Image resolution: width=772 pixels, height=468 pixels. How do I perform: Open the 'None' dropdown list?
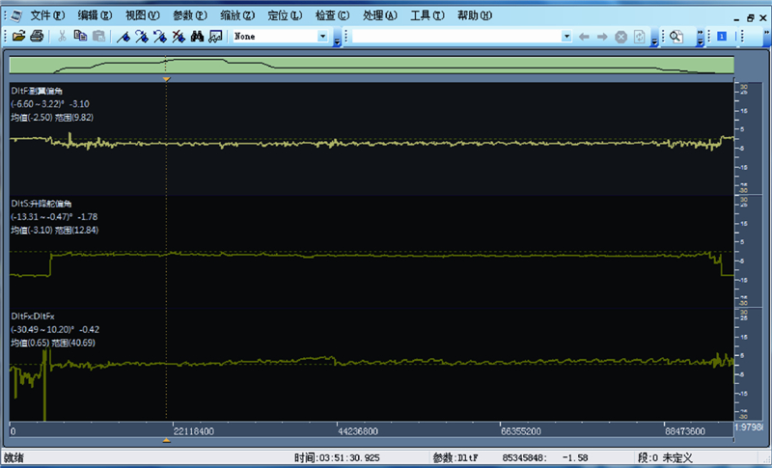coord(322,36)
